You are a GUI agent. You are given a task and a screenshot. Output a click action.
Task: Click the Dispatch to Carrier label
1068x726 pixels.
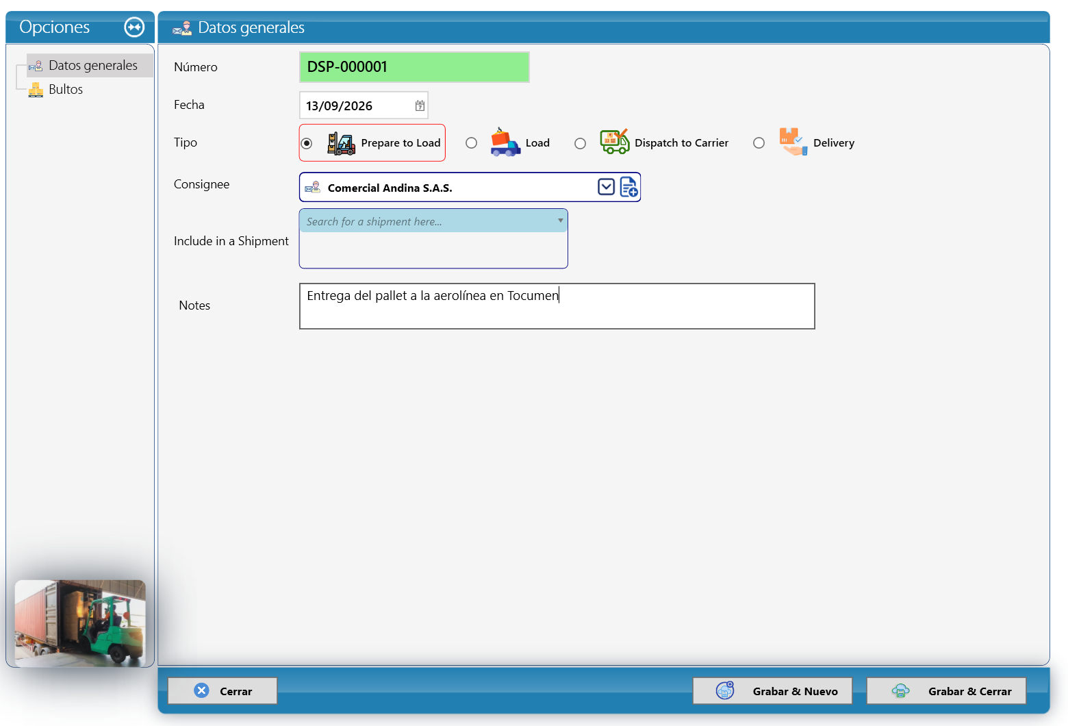pyautogui.click(x=681, y=143)
